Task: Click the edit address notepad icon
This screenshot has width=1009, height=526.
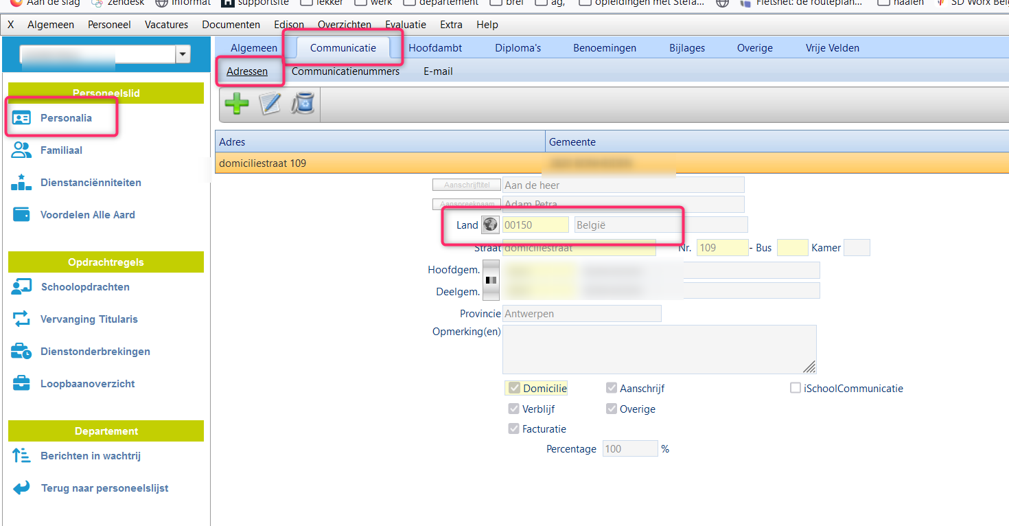Action: (270, 104)
